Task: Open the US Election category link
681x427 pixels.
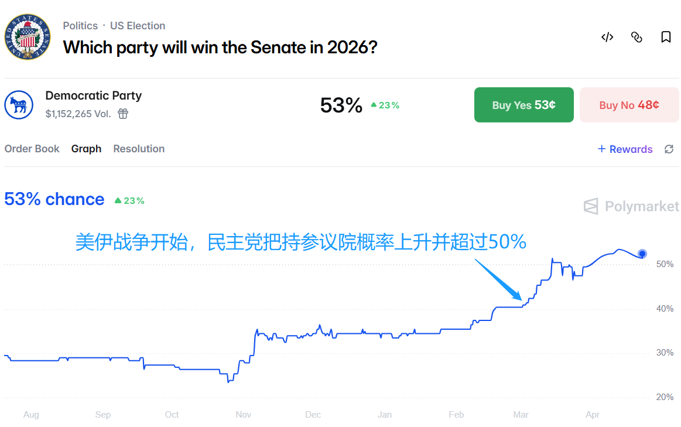Action: (138, 26)
